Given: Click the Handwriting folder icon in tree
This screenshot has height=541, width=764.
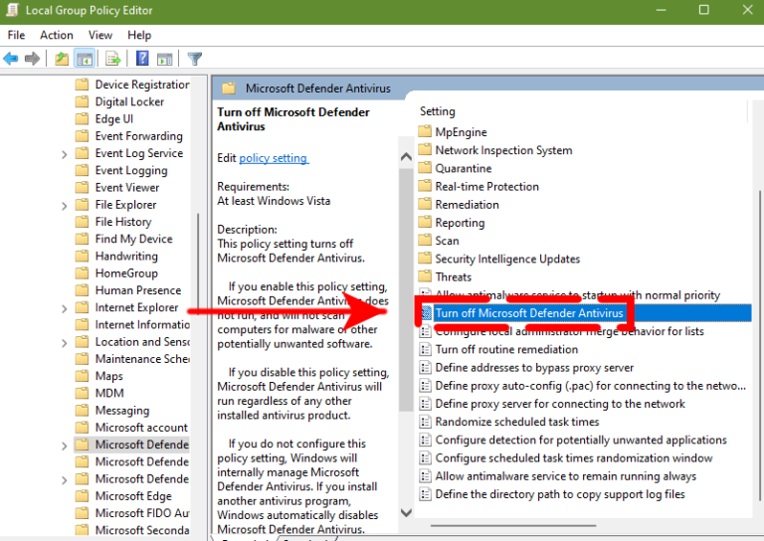Looking at the screenshot, I should [x=82, y=256].
